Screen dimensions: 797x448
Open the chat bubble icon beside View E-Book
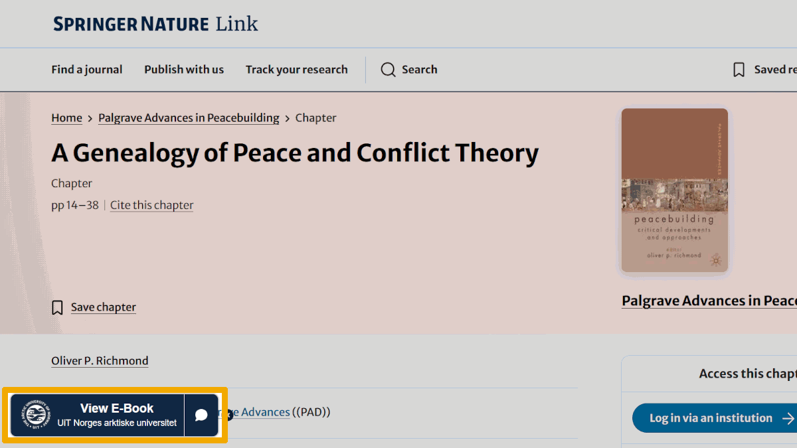tap(202, 415)
